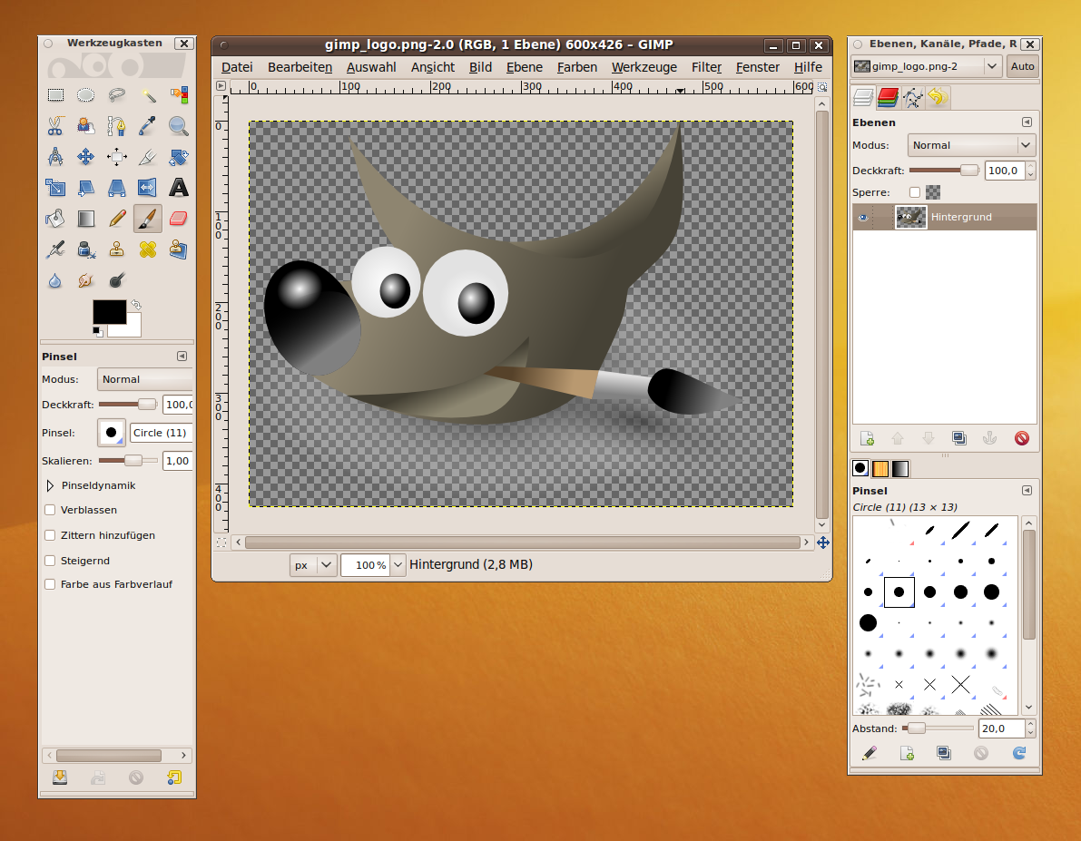Select the Move tool
This screenshot has height=841, width=1081.
click(x=85, y=157)
